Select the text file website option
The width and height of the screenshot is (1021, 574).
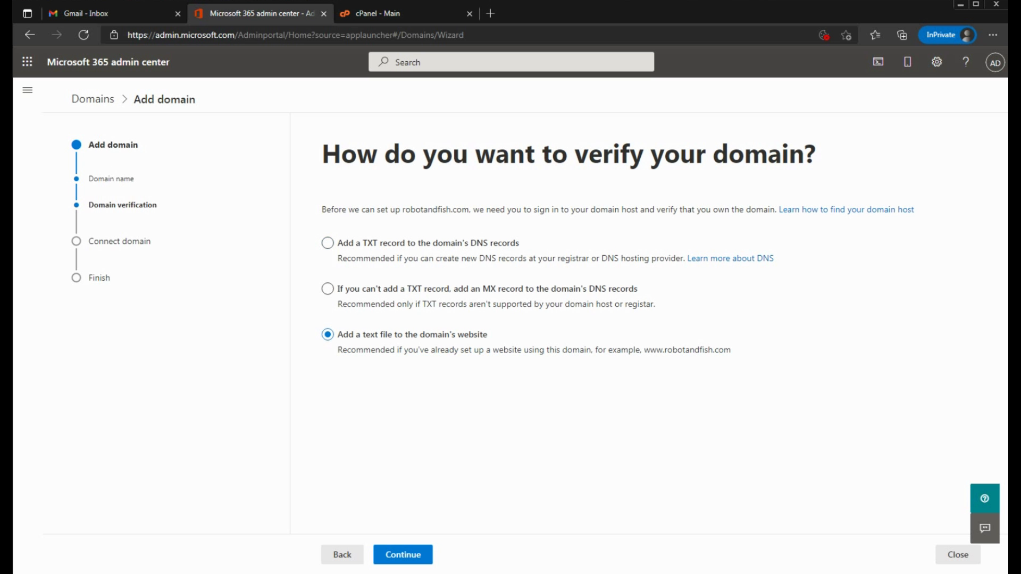(x=328, y=334)
